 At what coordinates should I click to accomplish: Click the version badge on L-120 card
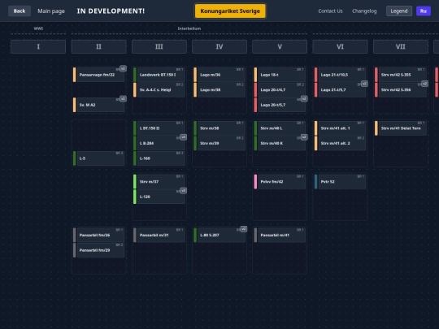[183, 191]
